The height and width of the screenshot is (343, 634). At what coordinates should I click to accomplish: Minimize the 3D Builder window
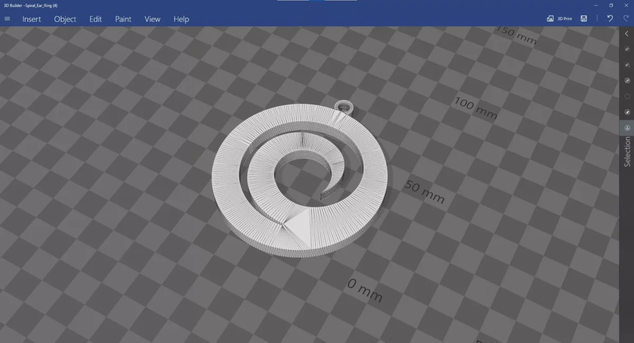pyautogui.click(x=596, y=5)
